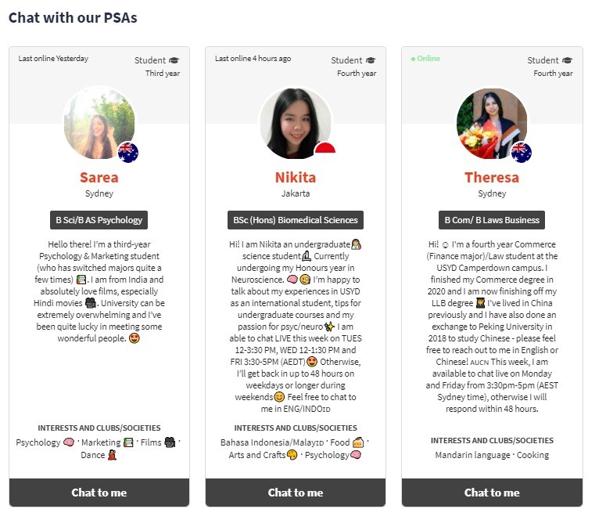Click the green Online status dot
Screen dimensions: 606x509
pyautogui.click(x=413, y=59)
